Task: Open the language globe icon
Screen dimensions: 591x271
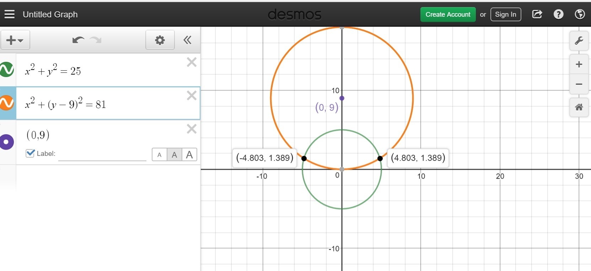Action: click(580, 14)
